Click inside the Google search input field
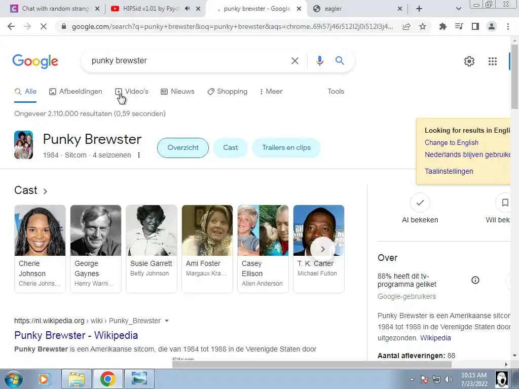Image resolution: width=519 pixels, height=389 pixels. [x=189, y=61]
